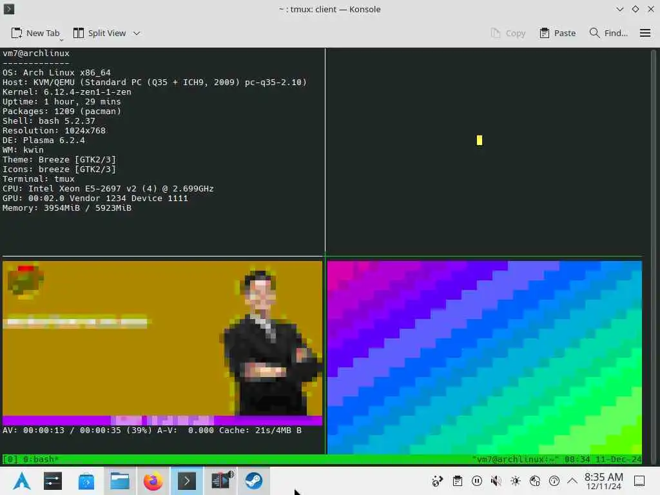Click the 'Kernel: 6.12.4-zen1-1-zen' line
This screenshot has height=495, width=660.
67,92
